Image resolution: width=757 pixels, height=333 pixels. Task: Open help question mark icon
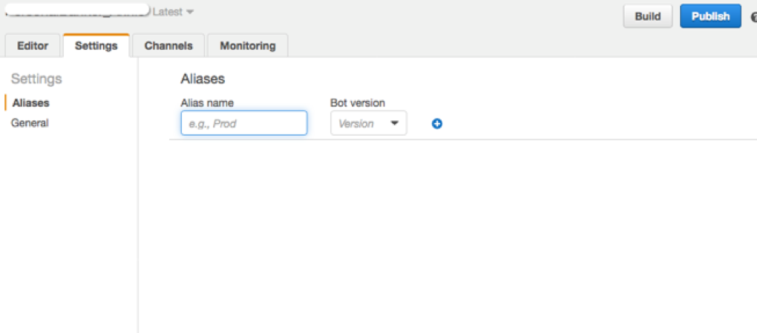tap(753, 18)
